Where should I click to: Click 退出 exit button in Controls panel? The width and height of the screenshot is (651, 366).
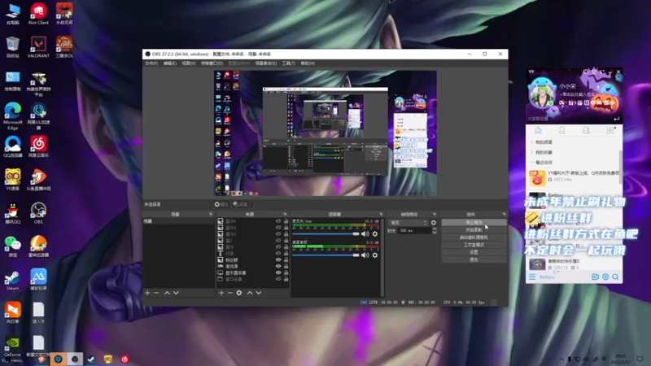(x=474, y=259)
